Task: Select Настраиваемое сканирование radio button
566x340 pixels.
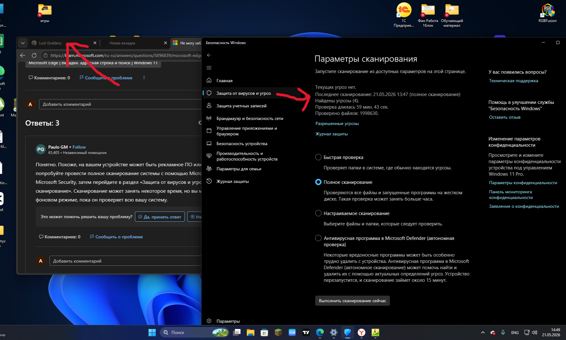Action: tap(318, 213)
